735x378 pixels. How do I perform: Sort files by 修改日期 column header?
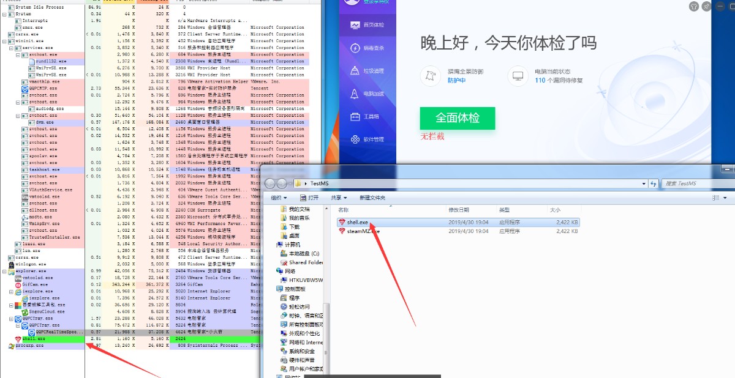tap(458, 210)
